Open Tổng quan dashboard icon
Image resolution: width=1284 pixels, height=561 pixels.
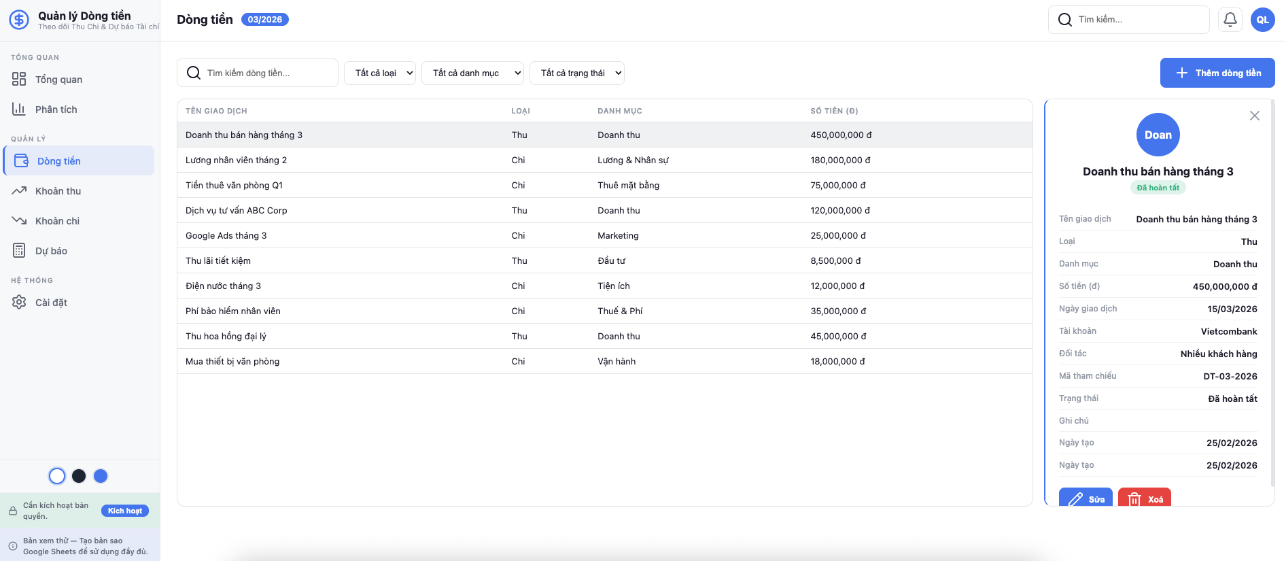tap(19, 80)
